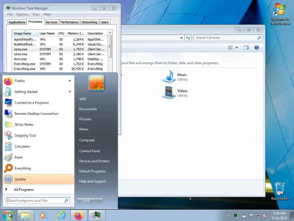Switch to Firefox on the taskbar

[x=79, y=215]
